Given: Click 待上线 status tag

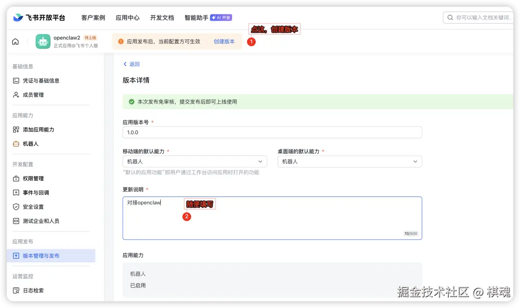Looking at the screenshot, I should (x=90, y=37).
